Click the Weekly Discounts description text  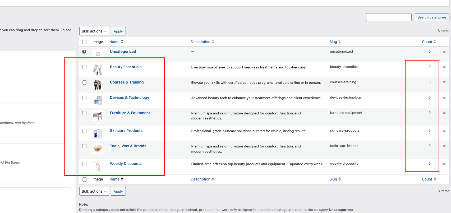tap(257, 164)
